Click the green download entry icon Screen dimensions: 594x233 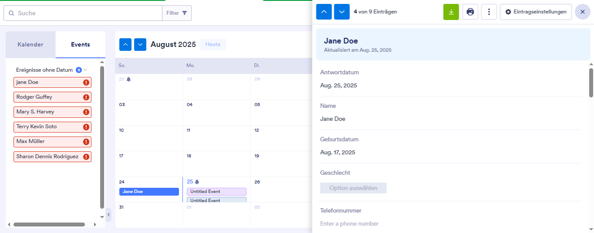[451, 12]
